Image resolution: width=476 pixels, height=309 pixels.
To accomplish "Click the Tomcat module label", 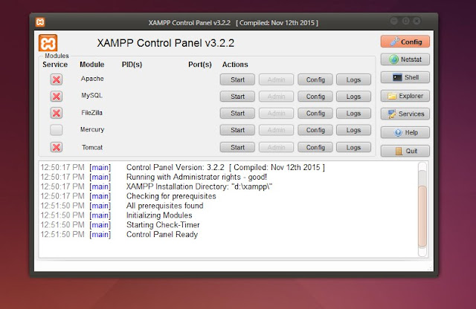I will point(92,147).
